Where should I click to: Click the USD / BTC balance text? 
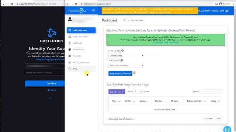point(211,11)
